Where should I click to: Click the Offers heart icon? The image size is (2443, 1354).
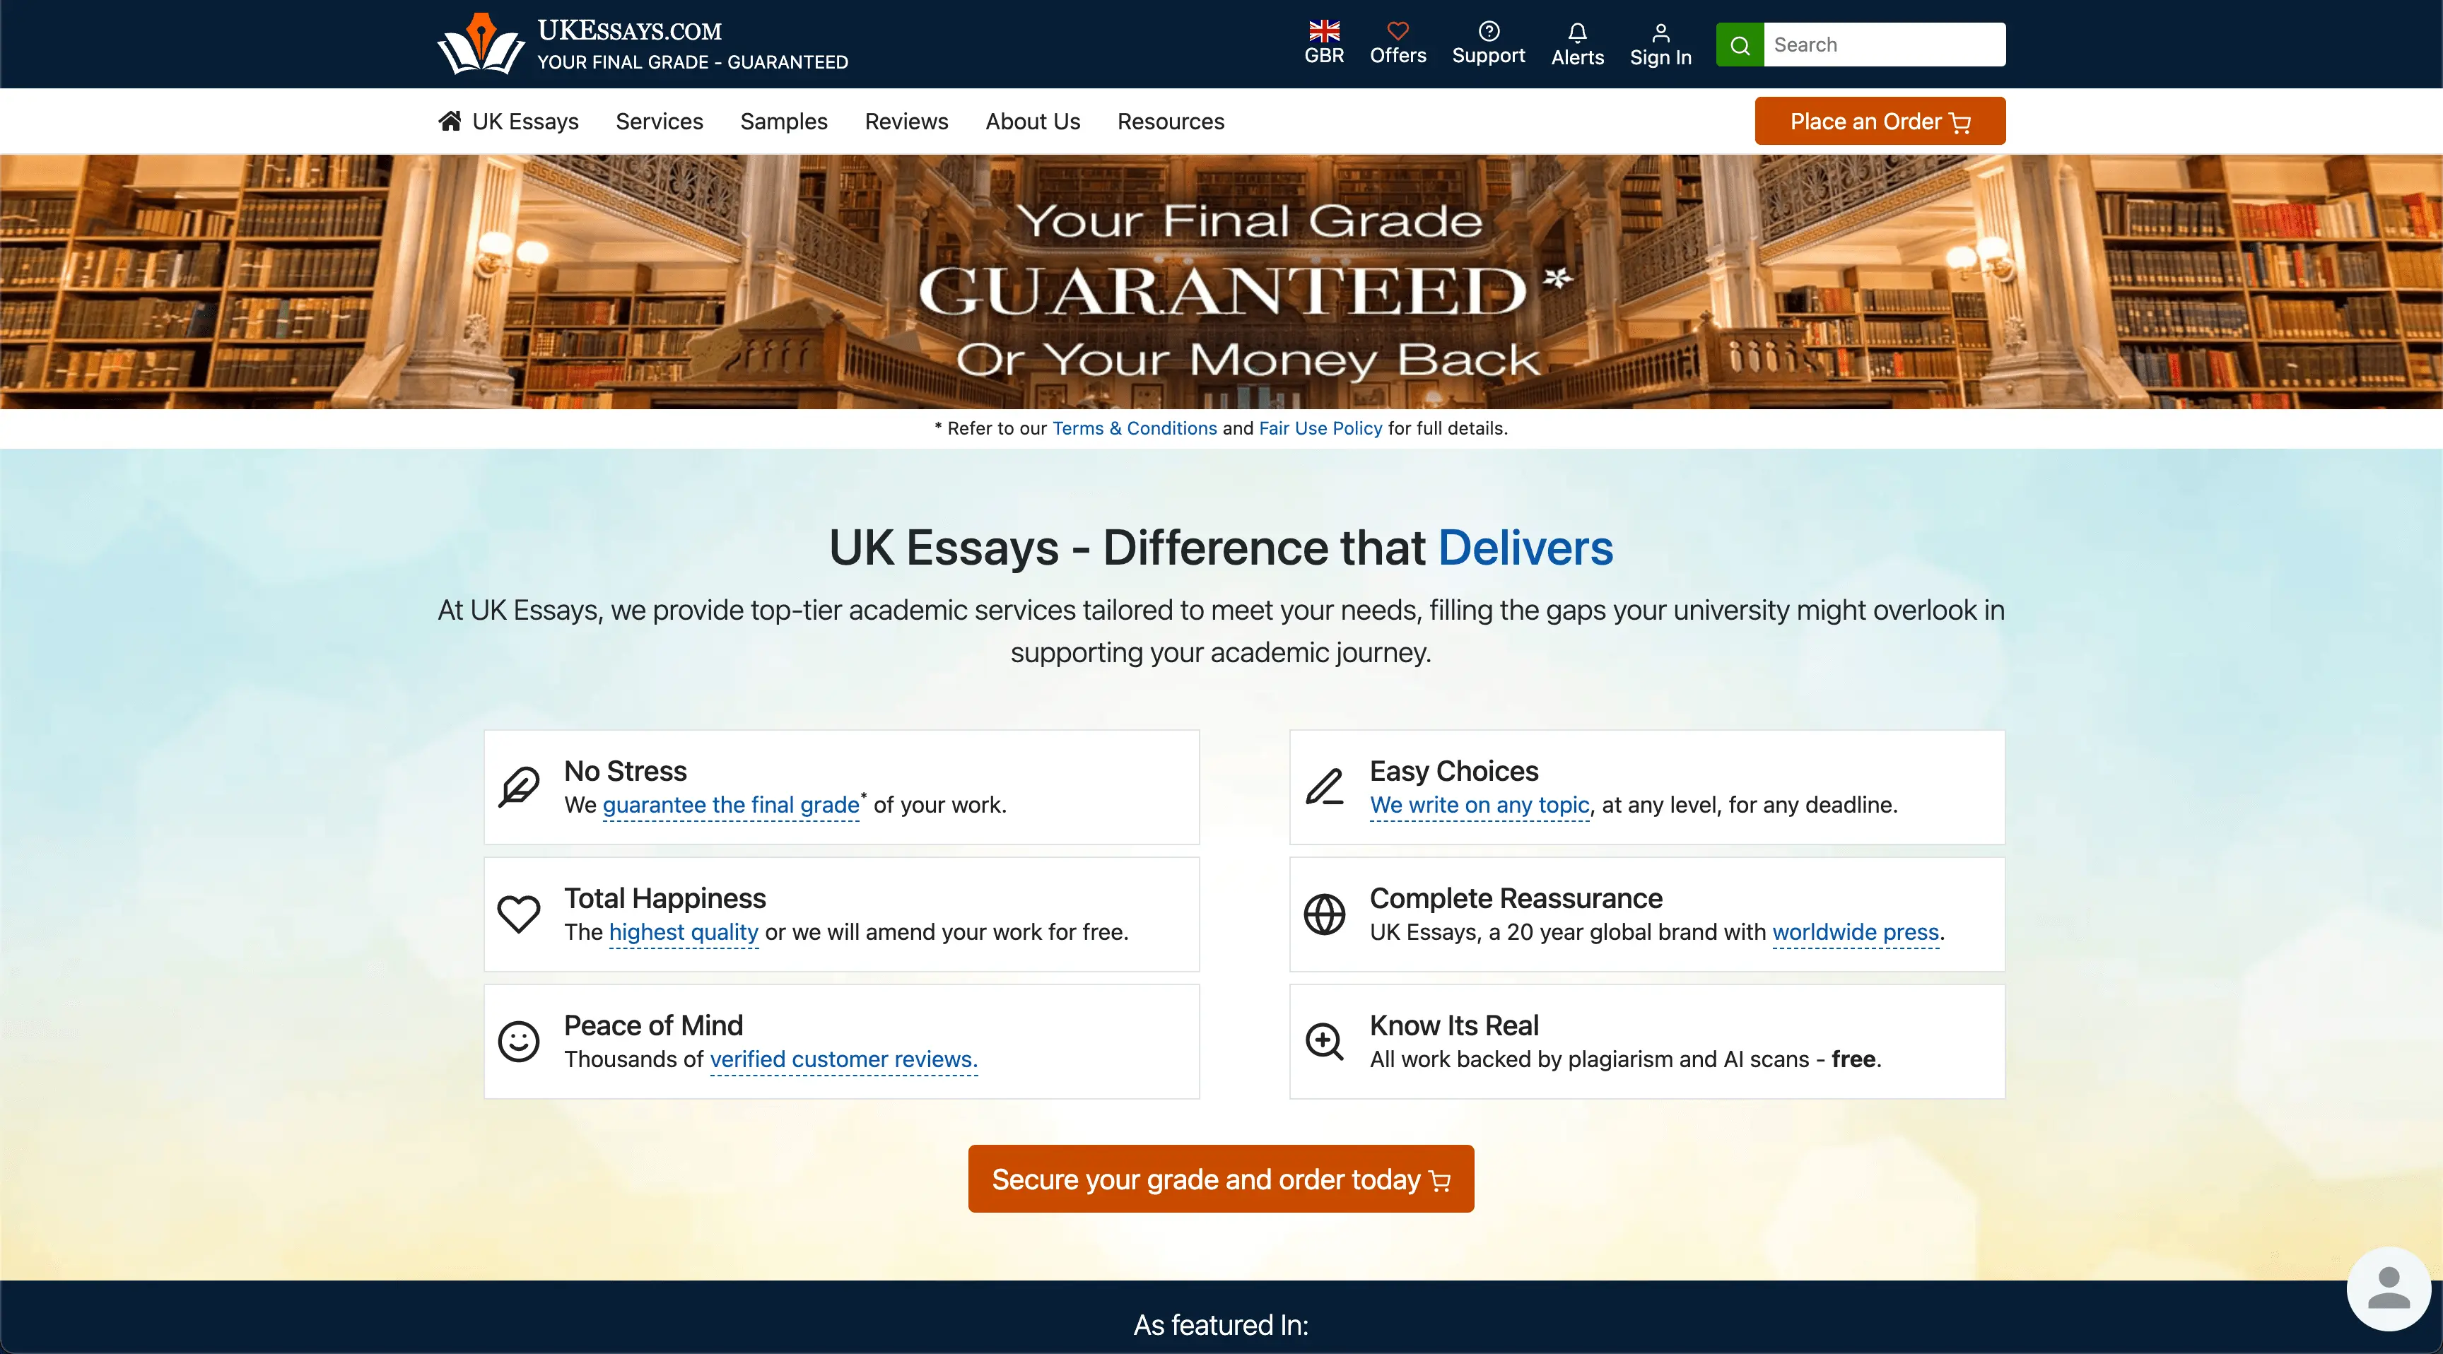pos(1397,31)
